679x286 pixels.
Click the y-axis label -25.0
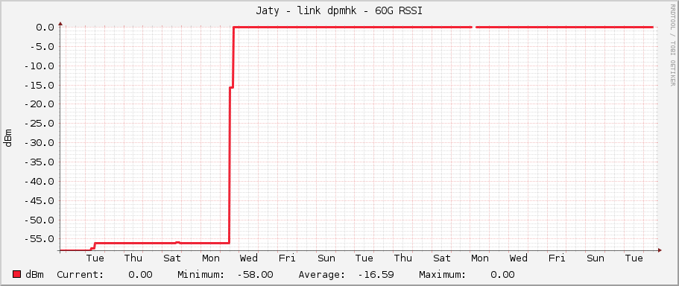(x=39, y=124)
